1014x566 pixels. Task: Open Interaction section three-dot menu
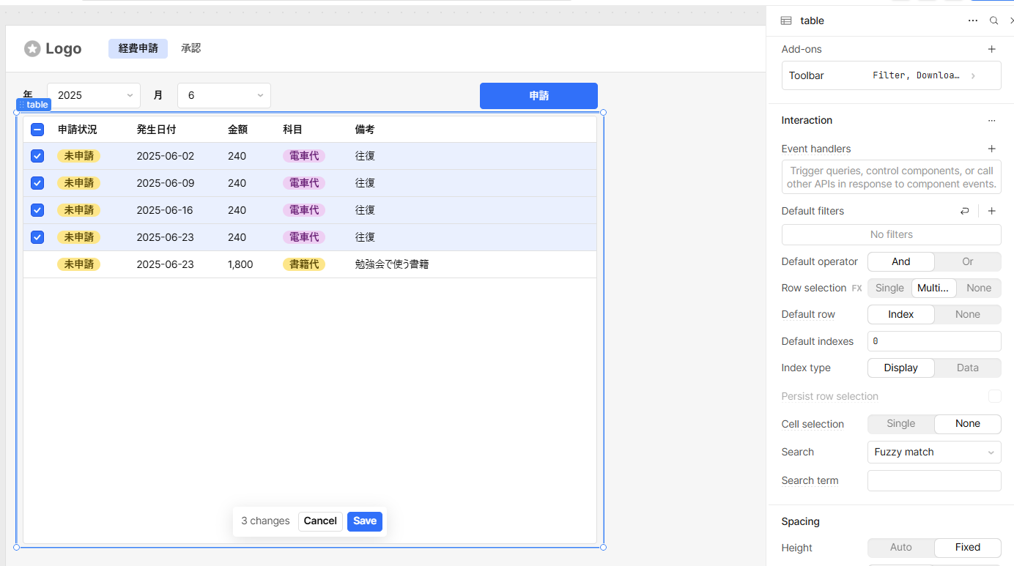(991, 120)
